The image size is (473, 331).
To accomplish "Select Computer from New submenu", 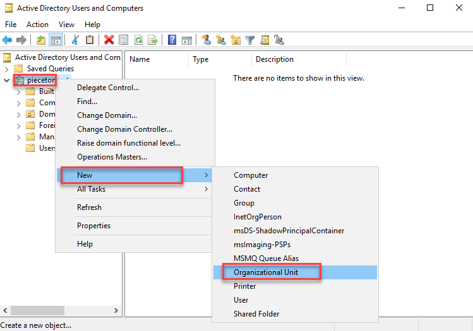I will (295, 175).
